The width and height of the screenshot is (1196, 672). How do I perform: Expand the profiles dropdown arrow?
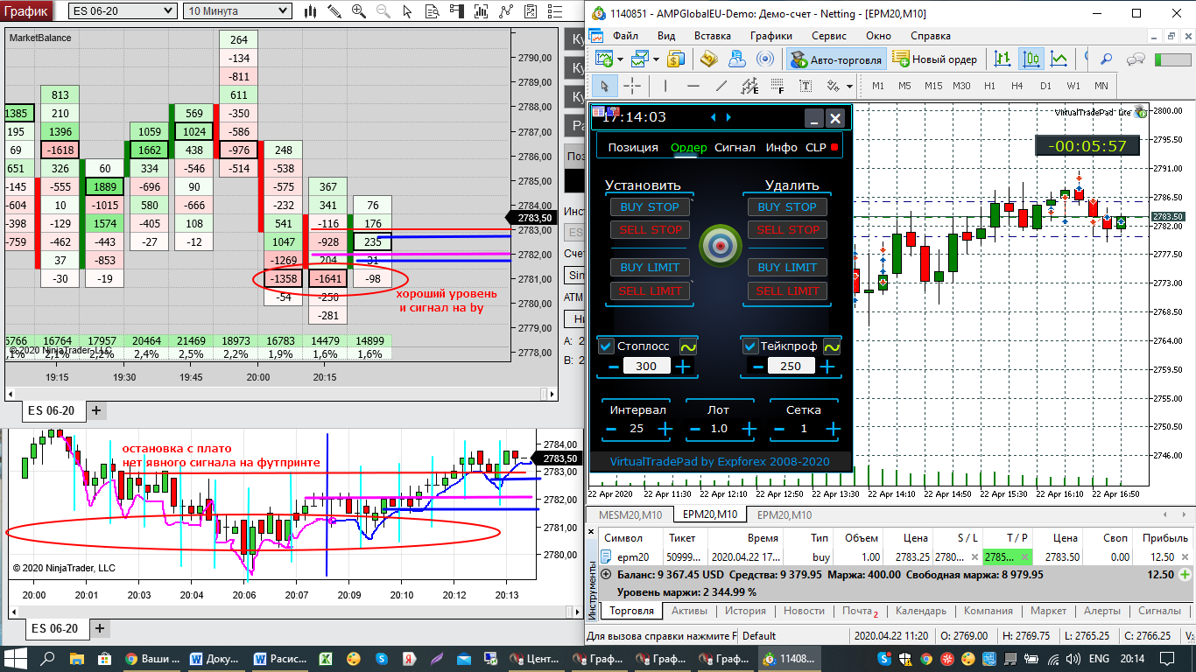pyautogui.click(x=655, y=59)
